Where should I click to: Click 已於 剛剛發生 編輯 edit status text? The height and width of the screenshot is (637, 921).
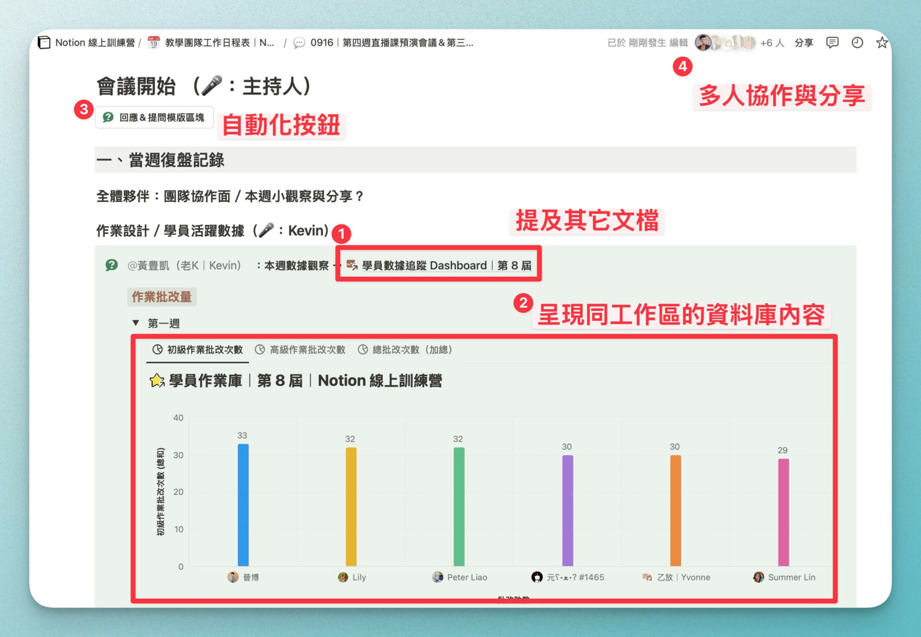[648, 43]
